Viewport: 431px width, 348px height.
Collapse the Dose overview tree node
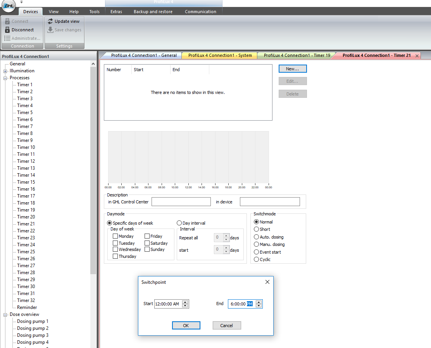5,315
